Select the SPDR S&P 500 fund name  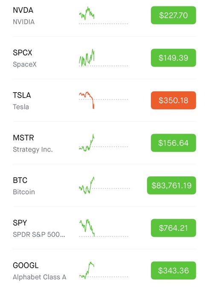(x=39, y=235)
